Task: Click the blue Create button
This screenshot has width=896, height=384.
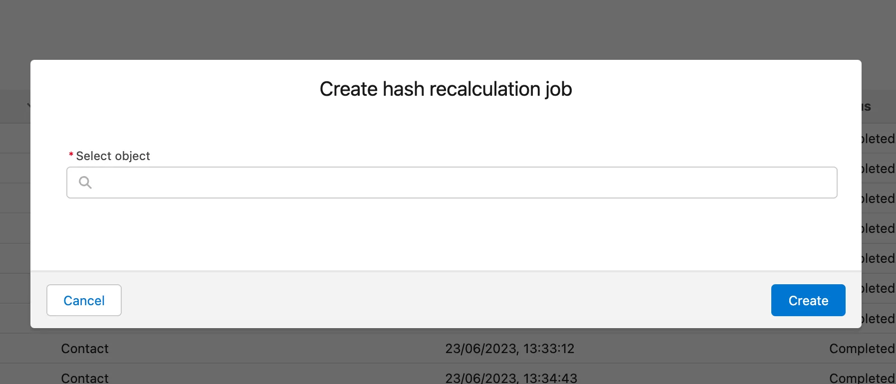Action: [x=808, y=300]
